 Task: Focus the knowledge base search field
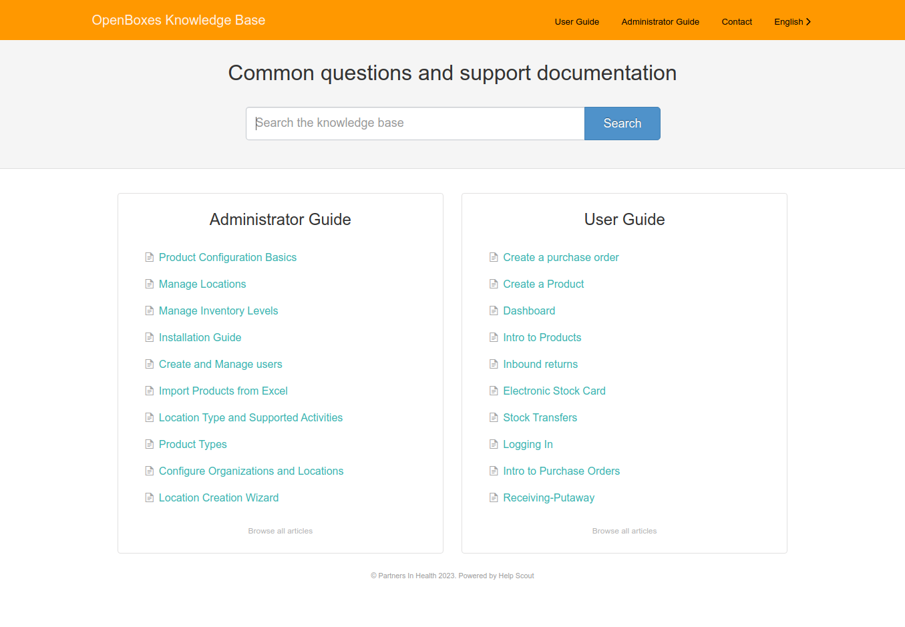tap(415, 124)
